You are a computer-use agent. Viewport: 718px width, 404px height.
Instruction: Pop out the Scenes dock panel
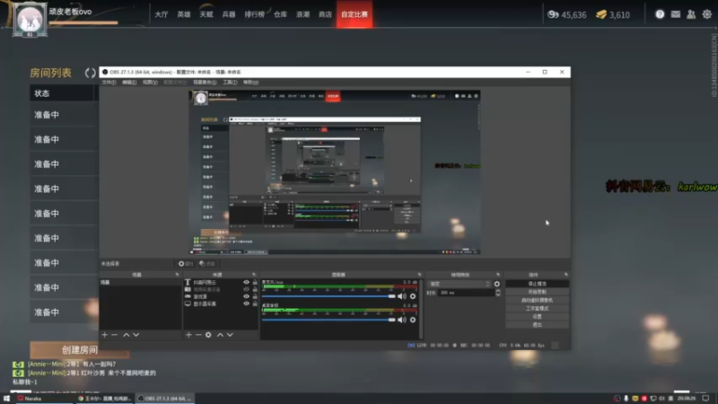(x=177, y=275)
